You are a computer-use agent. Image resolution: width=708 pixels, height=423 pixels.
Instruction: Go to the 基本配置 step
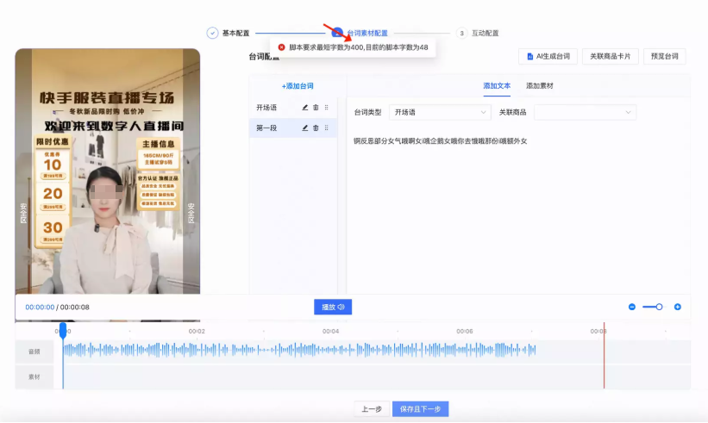235,33
